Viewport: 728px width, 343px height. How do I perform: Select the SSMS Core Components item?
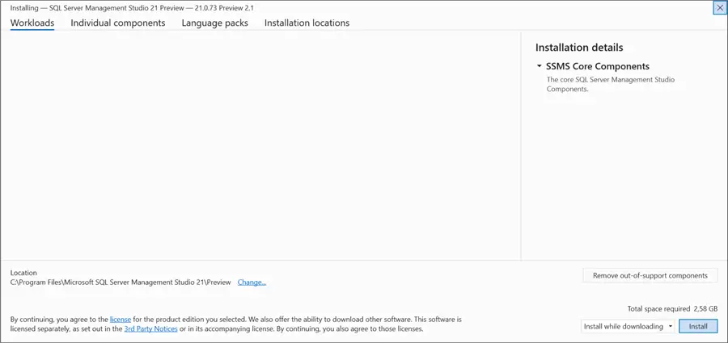pyautogui.click(x=598, y=66)
